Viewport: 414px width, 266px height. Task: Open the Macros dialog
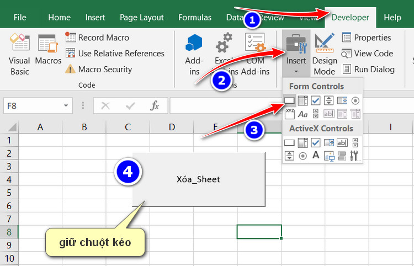coord(48,54)
